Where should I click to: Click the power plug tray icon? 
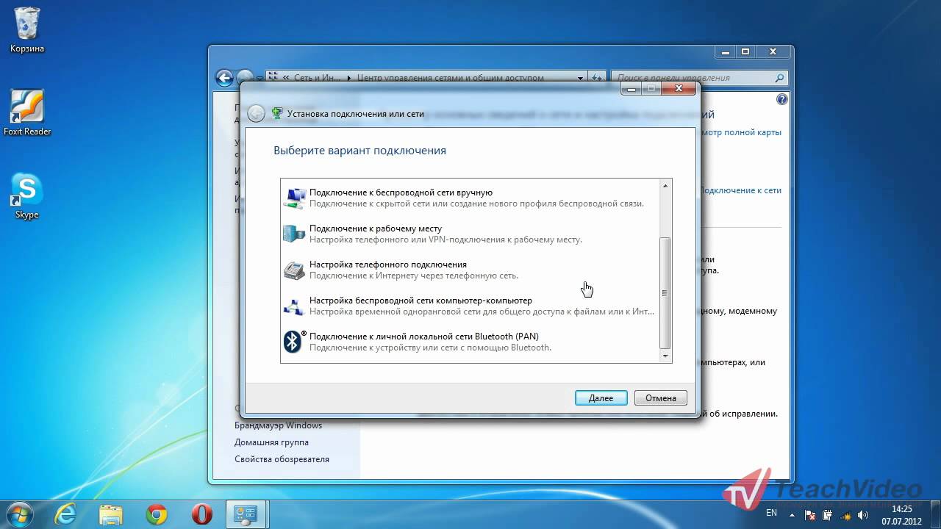click(827, 514)
